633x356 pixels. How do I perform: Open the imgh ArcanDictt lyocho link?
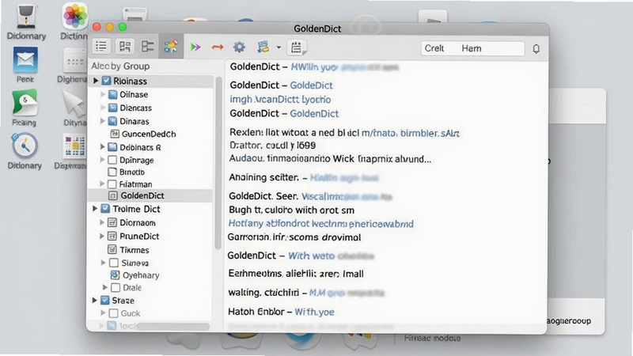coord(280,100)
